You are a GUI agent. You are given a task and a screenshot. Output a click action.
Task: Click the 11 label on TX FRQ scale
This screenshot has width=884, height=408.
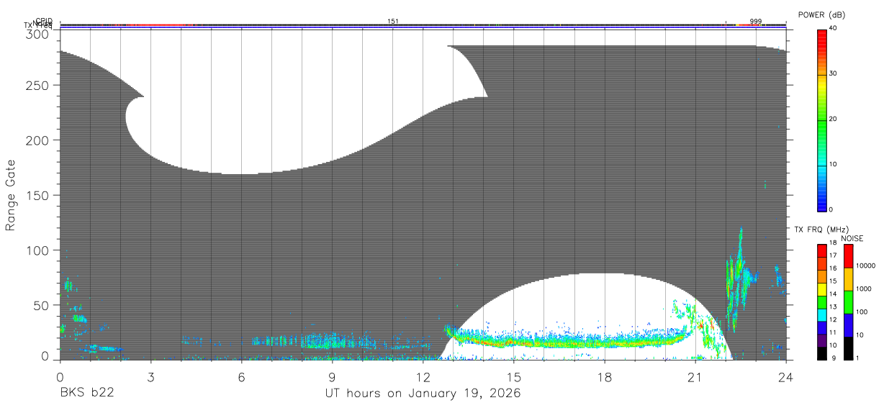coord(834,332)
